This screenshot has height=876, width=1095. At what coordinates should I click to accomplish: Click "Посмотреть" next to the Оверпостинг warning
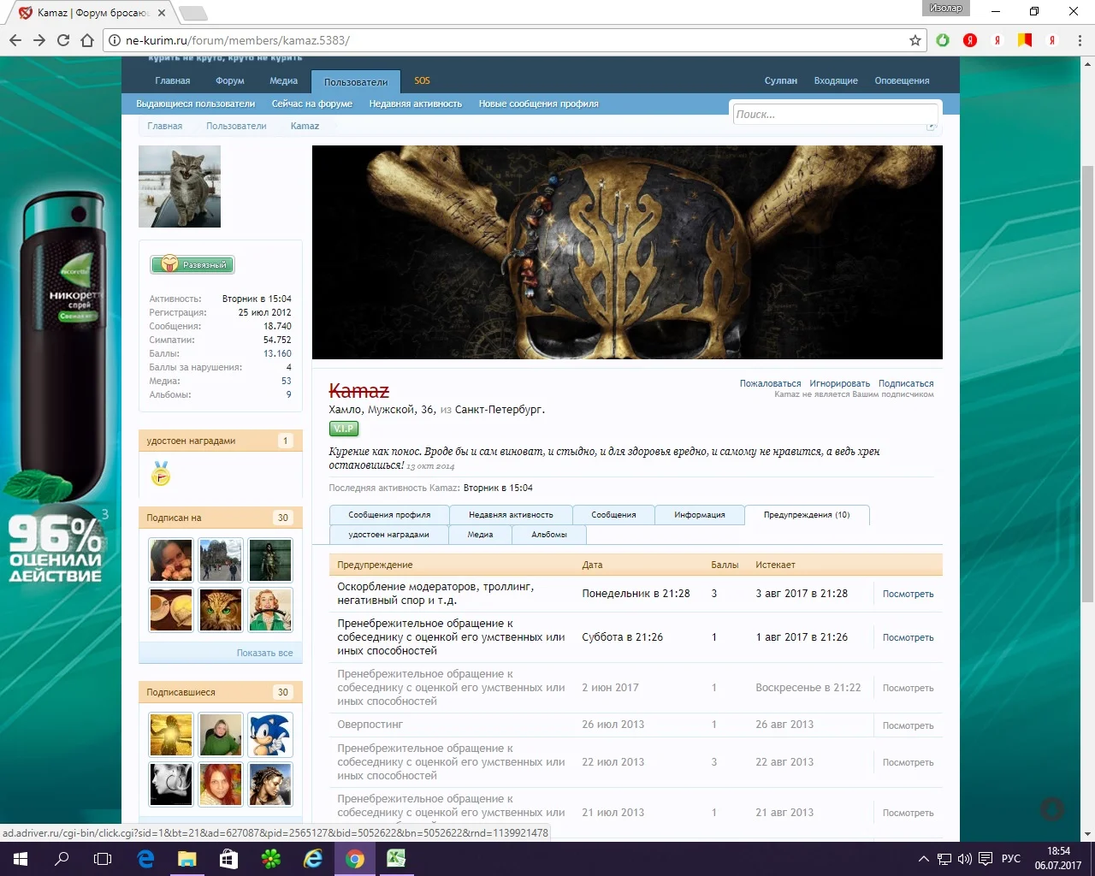(907, 725)
